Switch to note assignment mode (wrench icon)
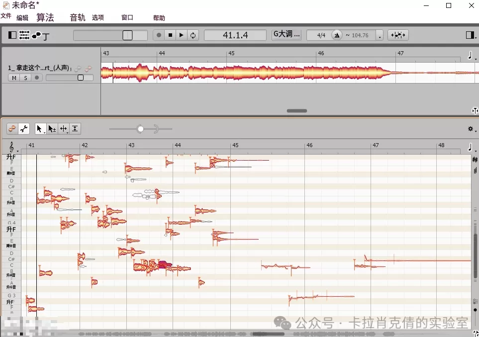This screenshot has height=337, width=479. click(x=23, y=129)
